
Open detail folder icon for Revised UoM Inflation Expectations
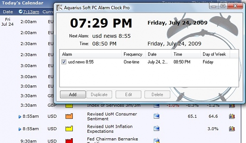156,128
